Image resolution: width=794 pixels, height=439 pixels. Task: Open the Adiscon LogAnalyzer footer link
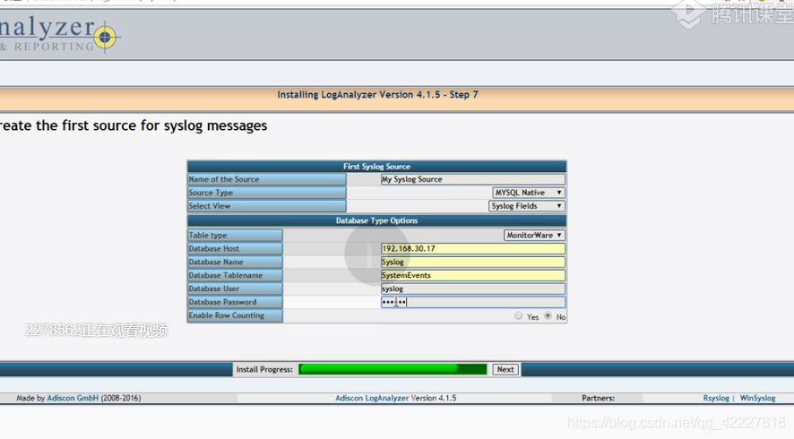(372, 398)
